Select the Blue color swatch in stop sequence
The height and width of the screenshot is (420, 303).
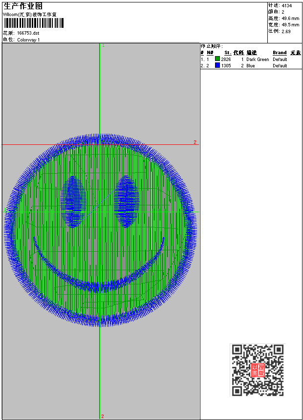pyautogui.click(x=217, y=65)
